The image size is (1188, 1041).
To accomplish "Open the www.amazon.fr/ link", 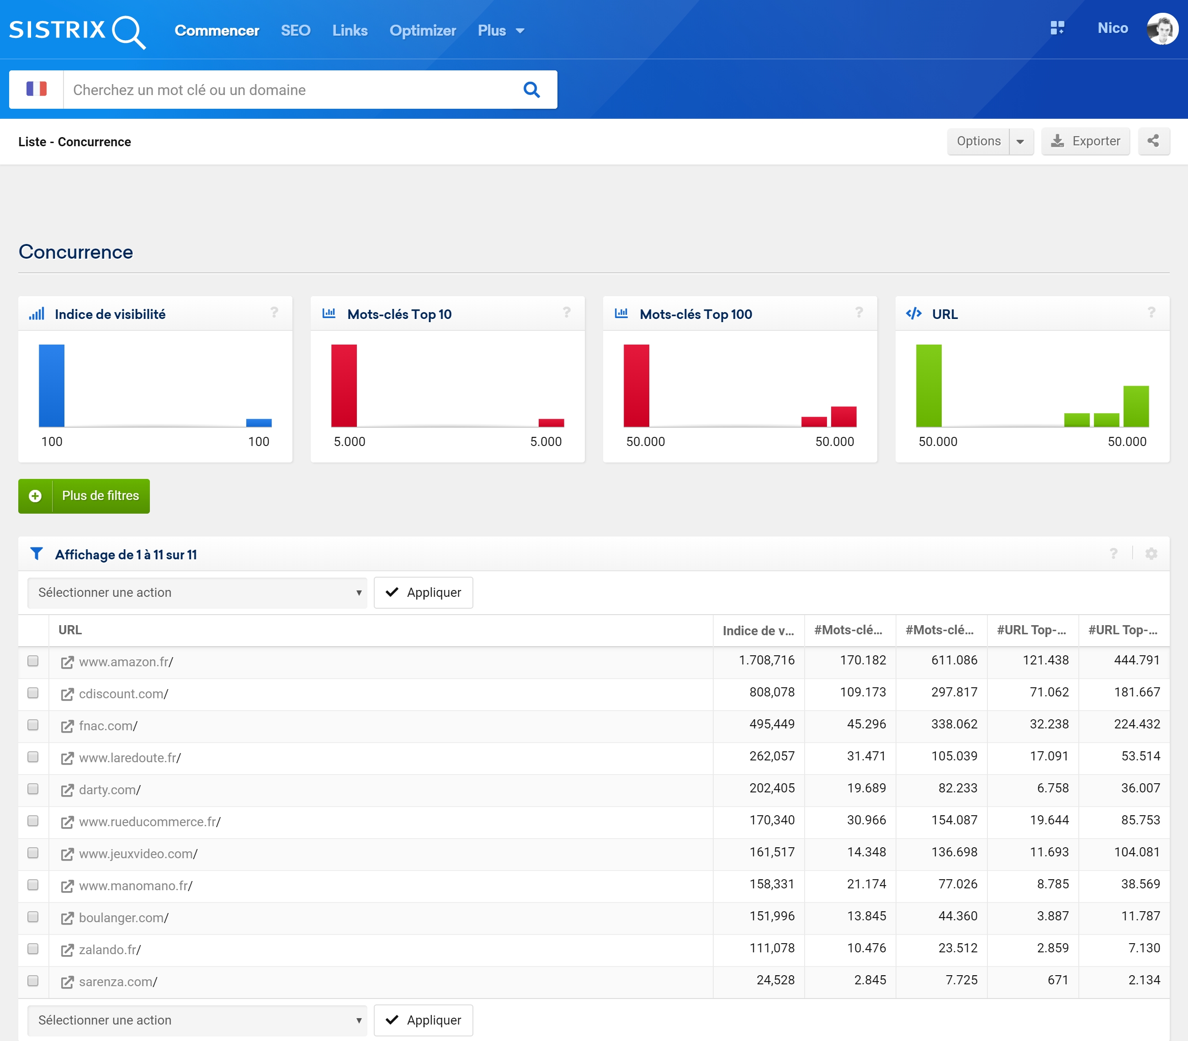I will [x=126, y=662].
